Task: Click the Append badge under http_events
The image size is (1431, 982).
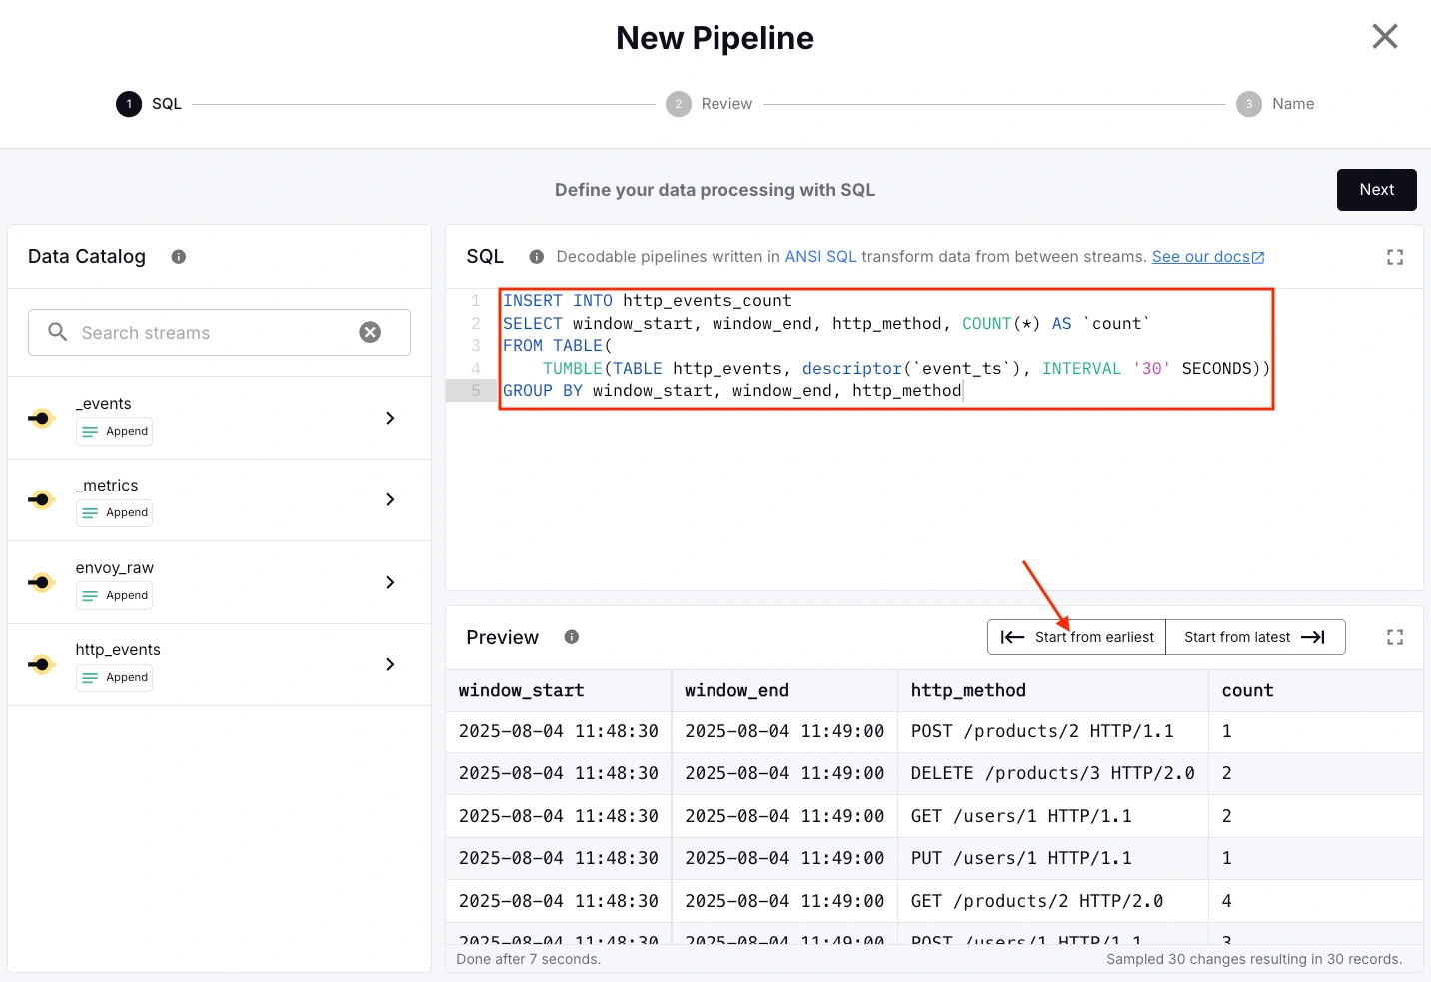Action: [x=114, y=677]
